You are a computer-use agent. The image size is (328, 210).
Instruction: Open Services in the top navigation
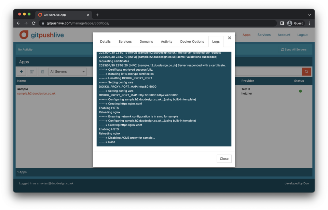tap(264, 35)
